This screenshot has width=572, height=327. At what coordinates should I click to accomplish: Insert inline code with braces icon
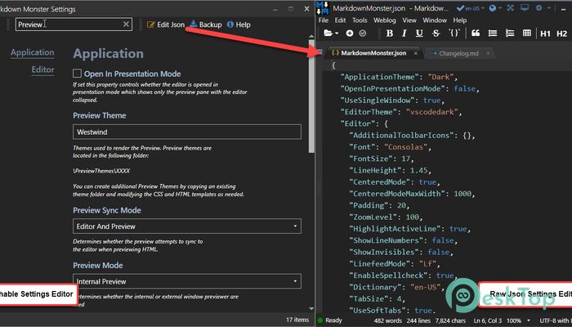point(454,34)
